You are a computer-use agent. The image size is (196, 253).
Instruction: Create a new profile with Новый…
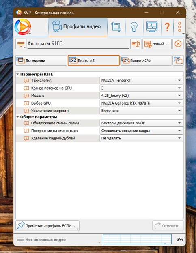[157, 44]
